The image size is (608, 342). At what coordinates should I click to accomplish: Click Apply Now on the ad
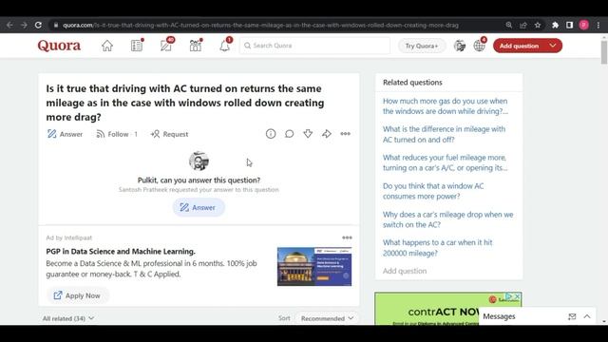[77, 295]
